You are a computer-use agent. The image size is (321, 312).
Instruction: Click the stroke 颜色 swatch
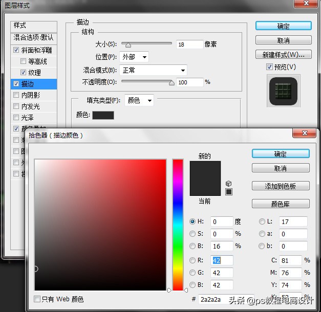click(103, 115)
